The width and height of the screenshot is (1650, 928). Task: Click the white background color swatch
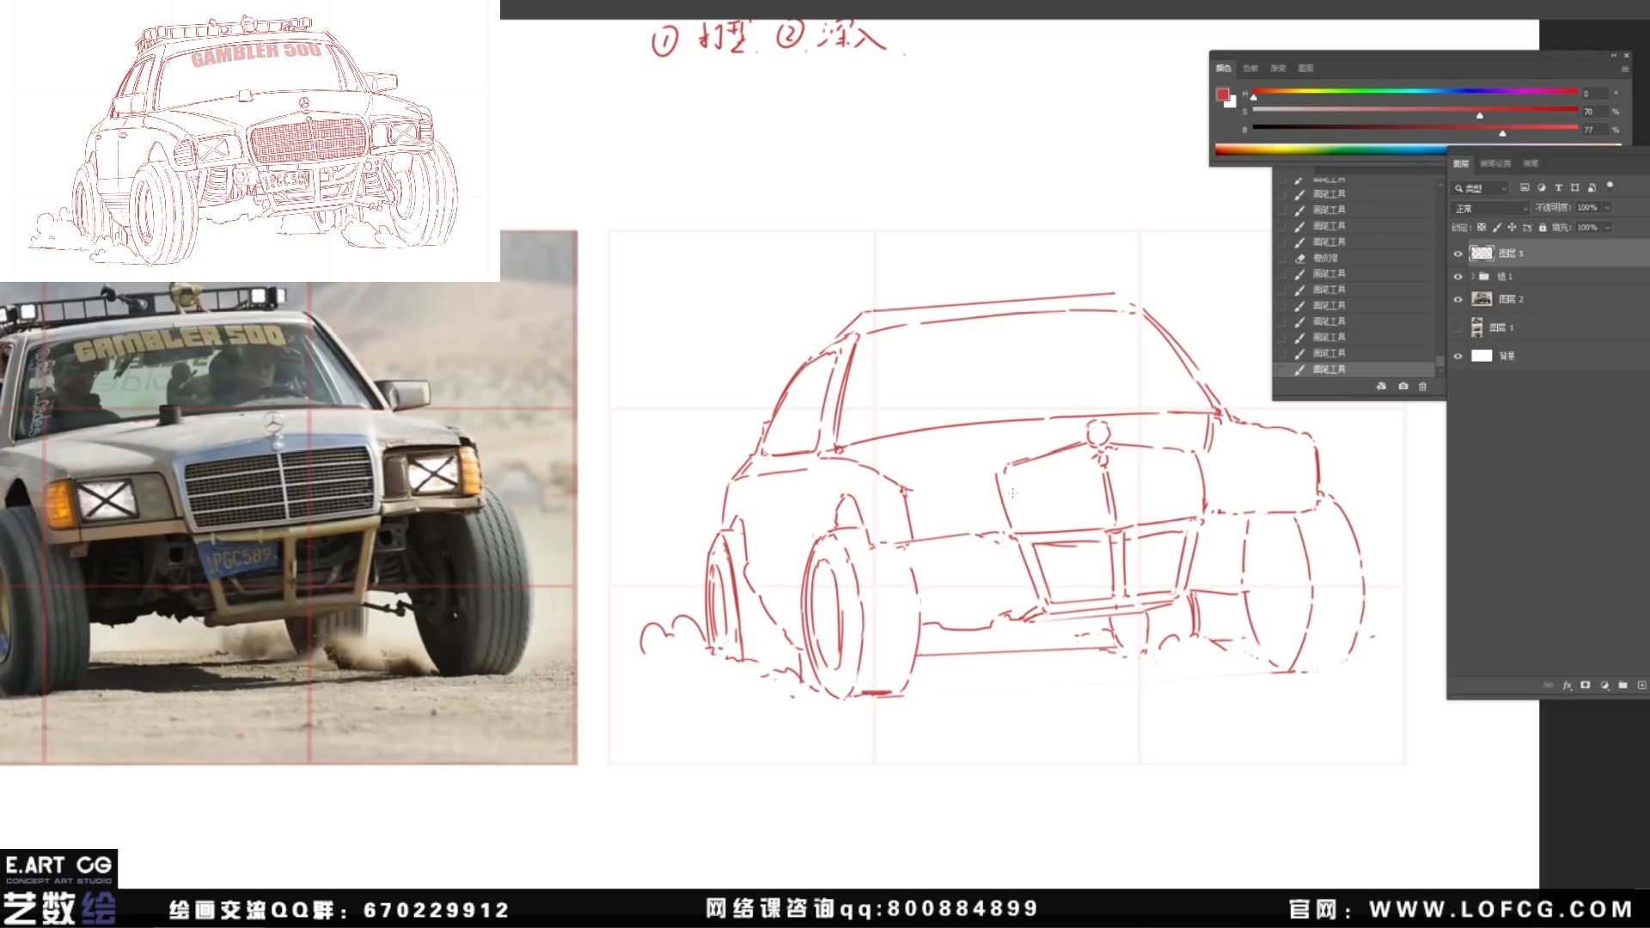(1231, 102)
